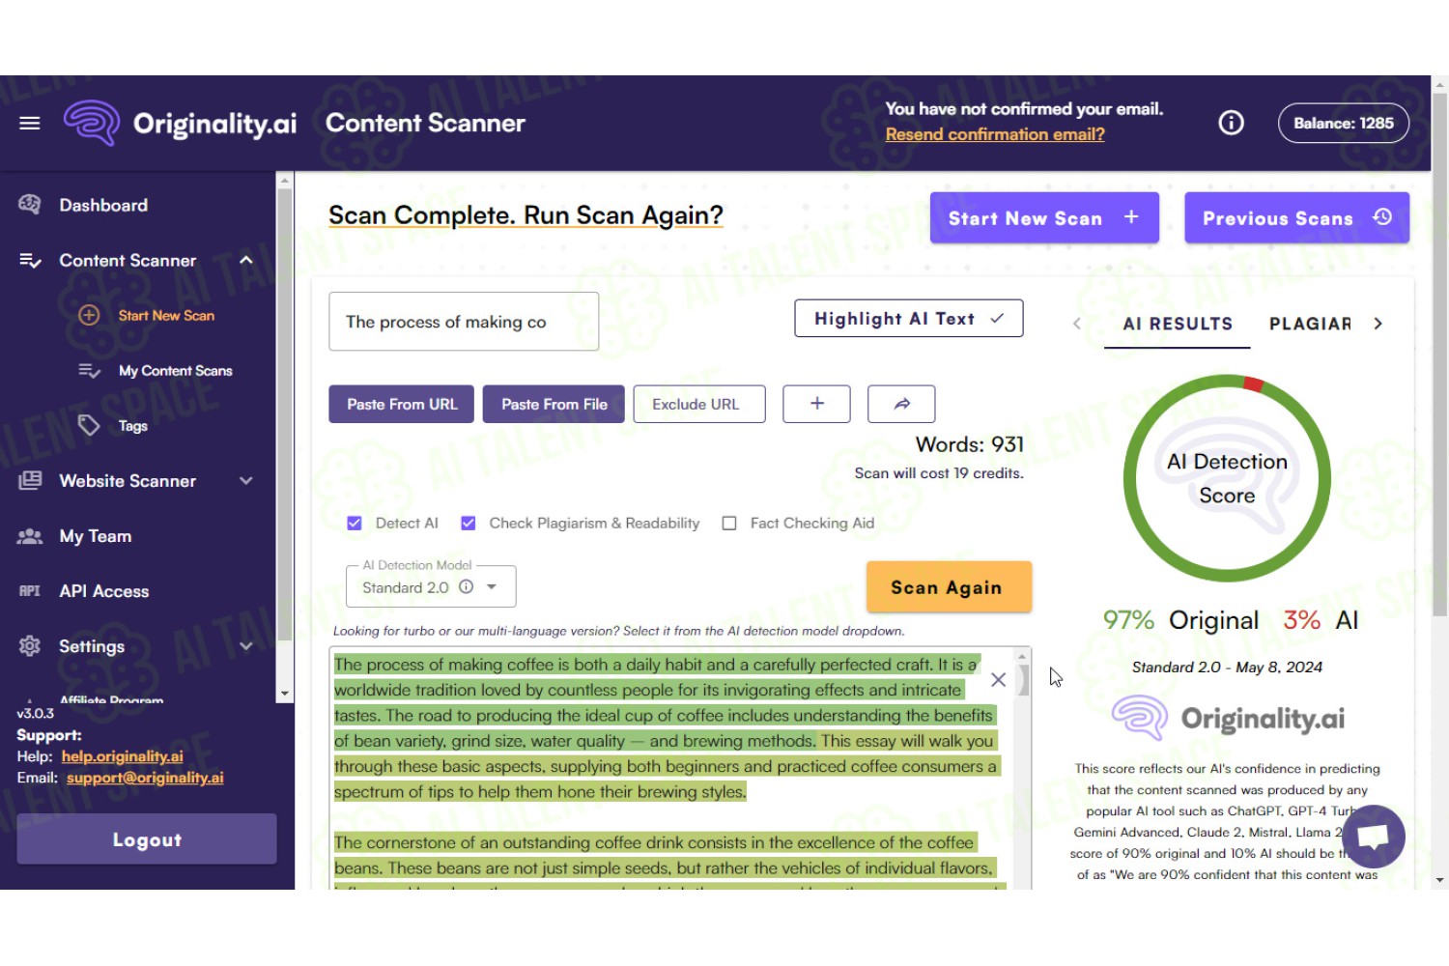The width and height of the screenshot is (1449, 966).
Task: Open the AI Detection Model dropdown
Action: click(492, 587)
